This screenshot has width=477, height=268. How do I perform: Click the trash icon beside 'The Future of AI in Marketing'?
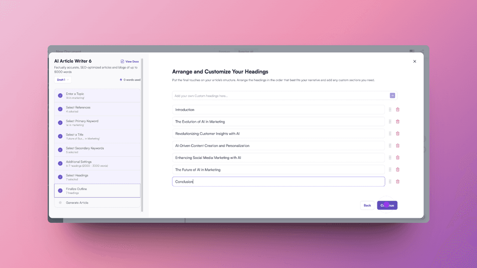click(397, 169)
